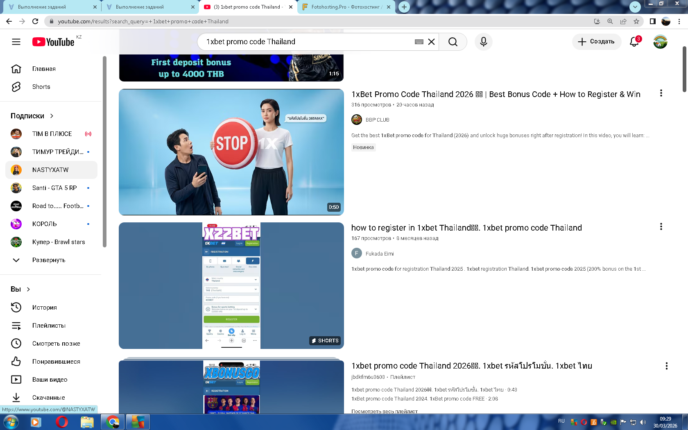The height and width of the screenshot is (430, 688).
Task: Open File Explorer from the taskbar
Action: coord(87,422)
